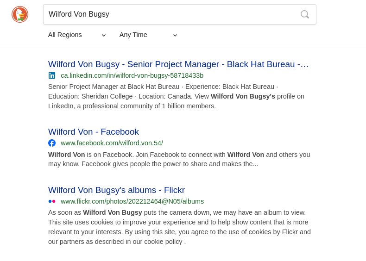The width and height of the screenshot is (366, 261).
Task: Click the DuckDuckGo logo
Action: click(x=20, y=14)
